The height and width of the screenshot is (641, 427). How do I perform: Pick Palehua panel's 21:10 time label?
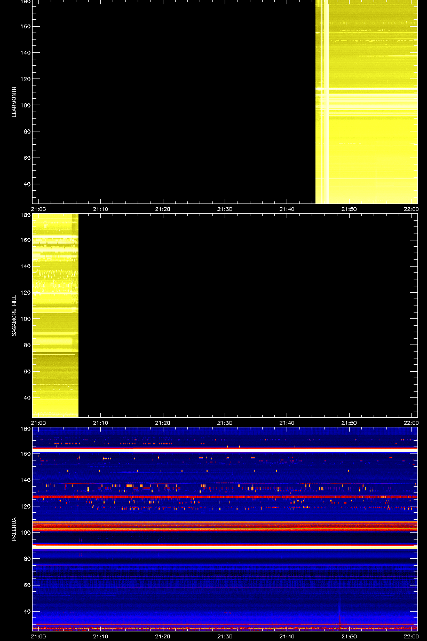101,636
